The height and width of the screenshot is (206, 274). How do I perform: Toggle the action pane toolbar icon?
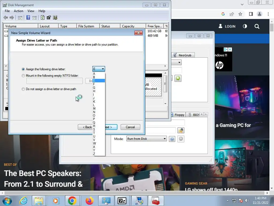click(x=35, y=17)
